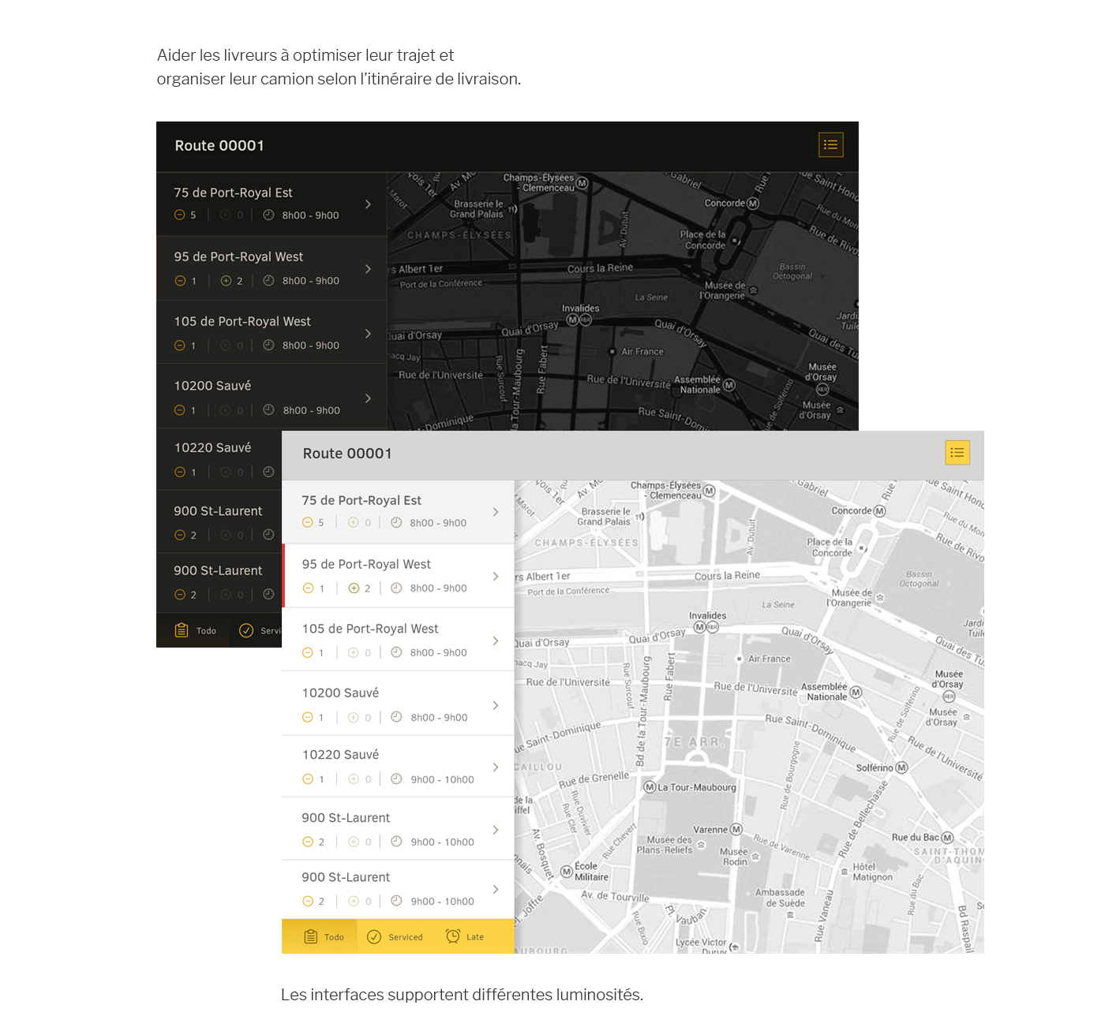Select the '10200 Sauvé' title in light window
The width and height of the screenshot is (1105, 1031).
point(340,693)
